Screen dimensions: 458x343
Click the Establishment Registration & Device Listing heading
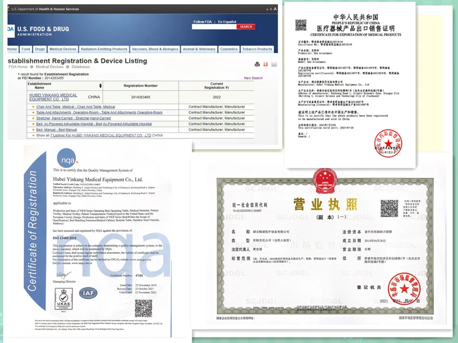tap(77, 61)
